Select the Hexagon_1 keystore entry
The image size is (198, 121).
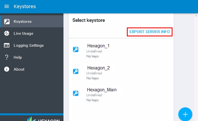click(98, 46)
